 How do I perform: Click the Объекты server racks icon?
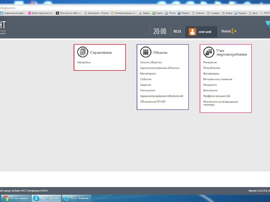point(146,52)
